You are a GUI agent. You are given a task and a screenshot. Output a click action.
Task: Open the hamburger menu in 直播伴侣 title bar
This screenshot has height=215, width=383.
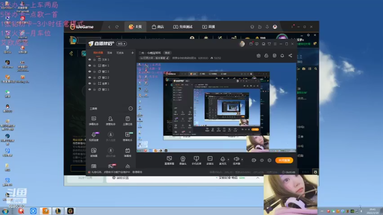[x=275, y=44]
